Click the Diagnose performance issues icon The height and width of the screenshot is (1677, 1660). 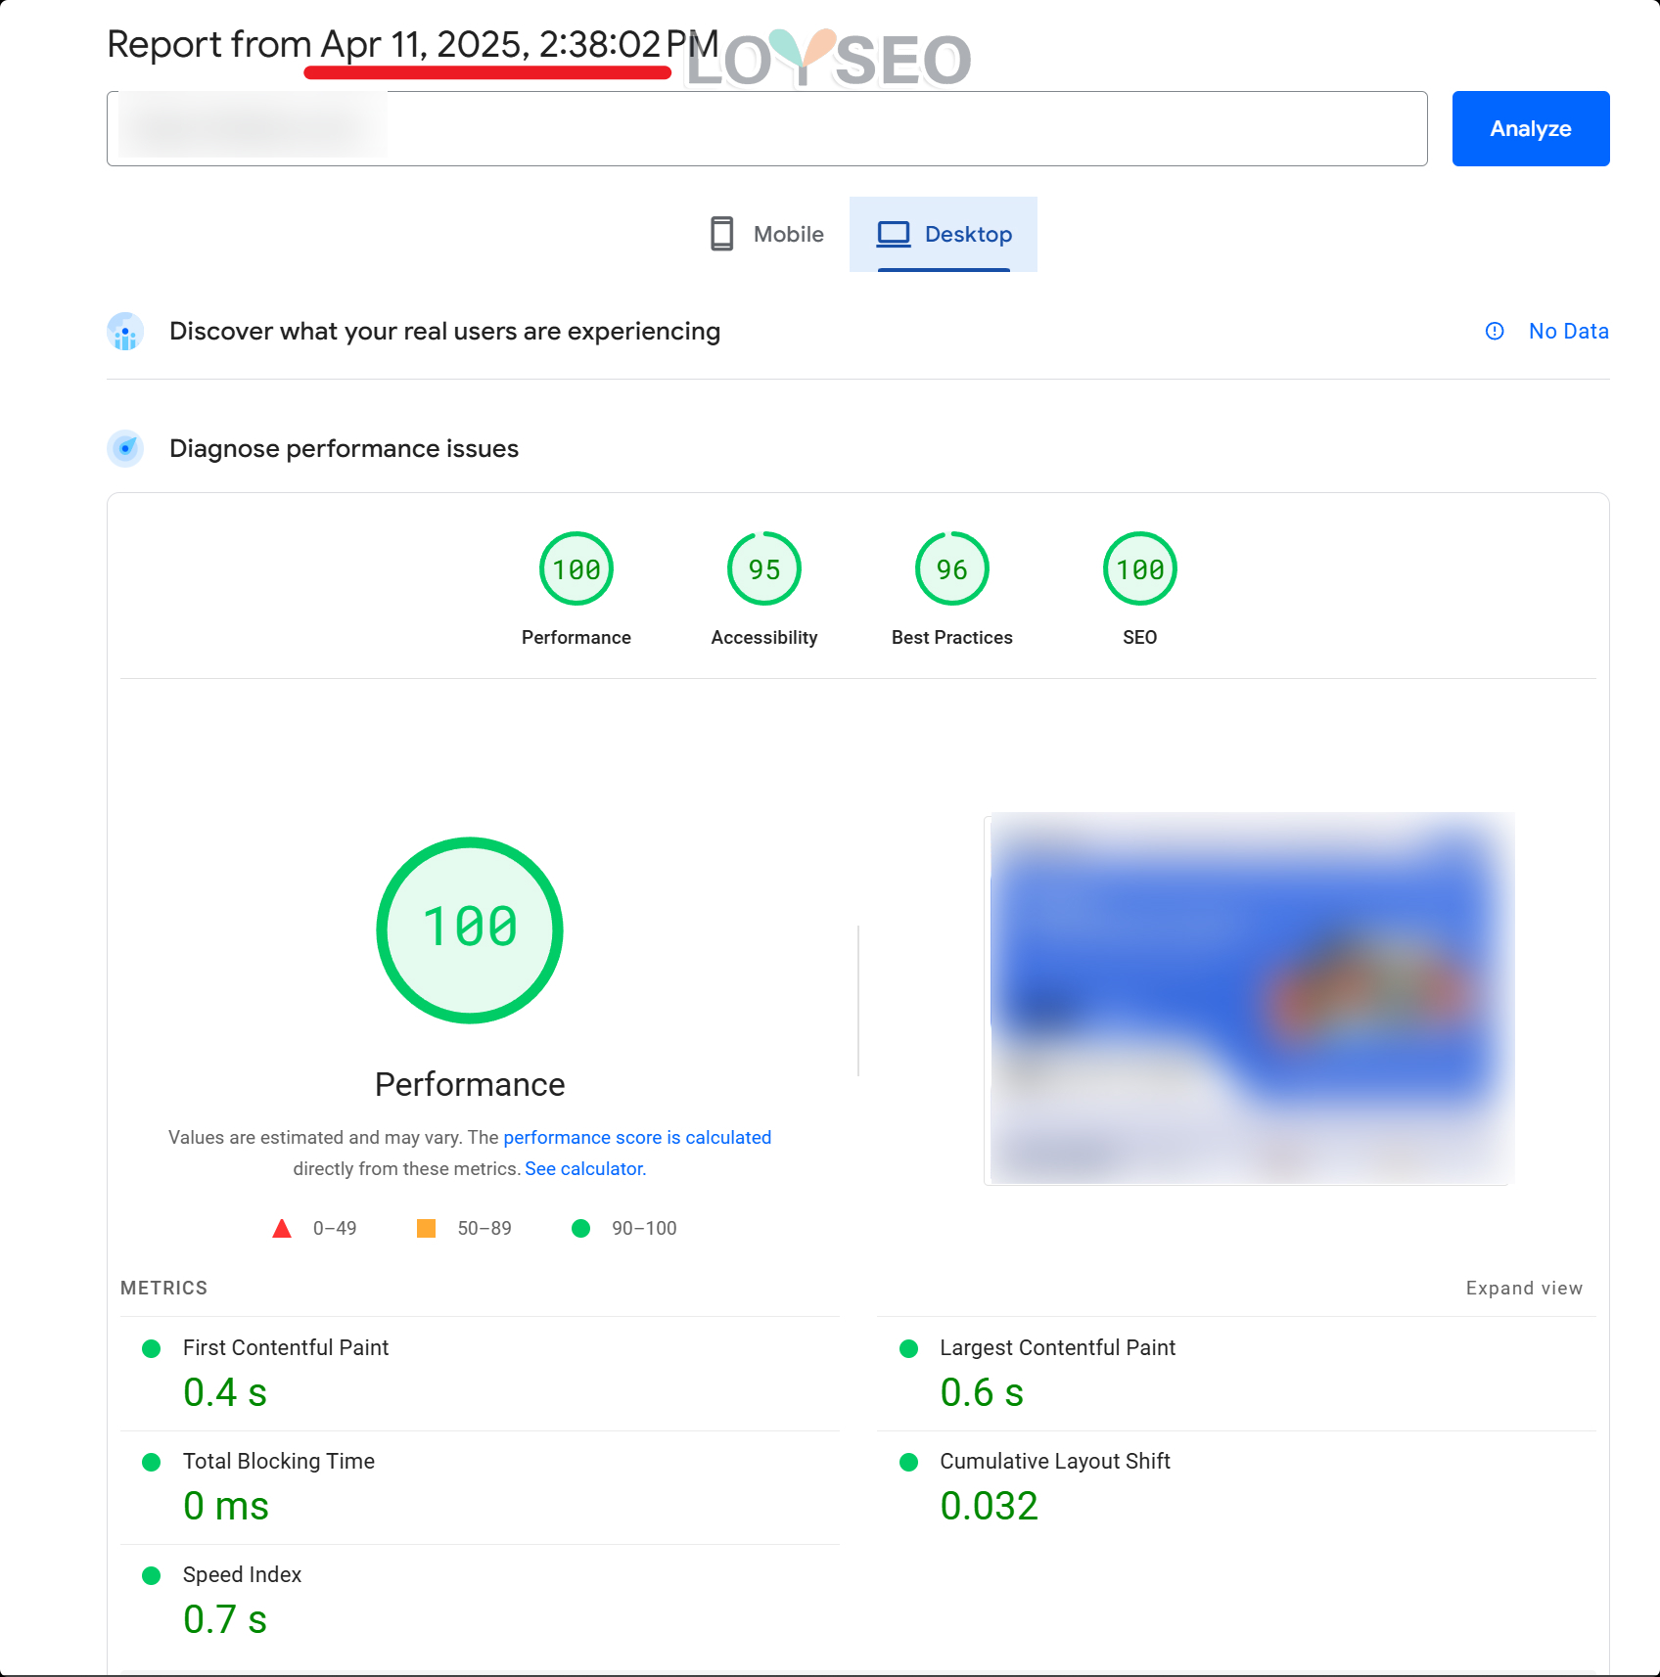pos(125,449)
